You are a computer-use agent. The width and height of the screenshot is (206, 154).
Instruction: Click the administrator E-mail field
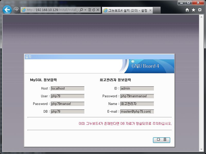coord(137,112)
